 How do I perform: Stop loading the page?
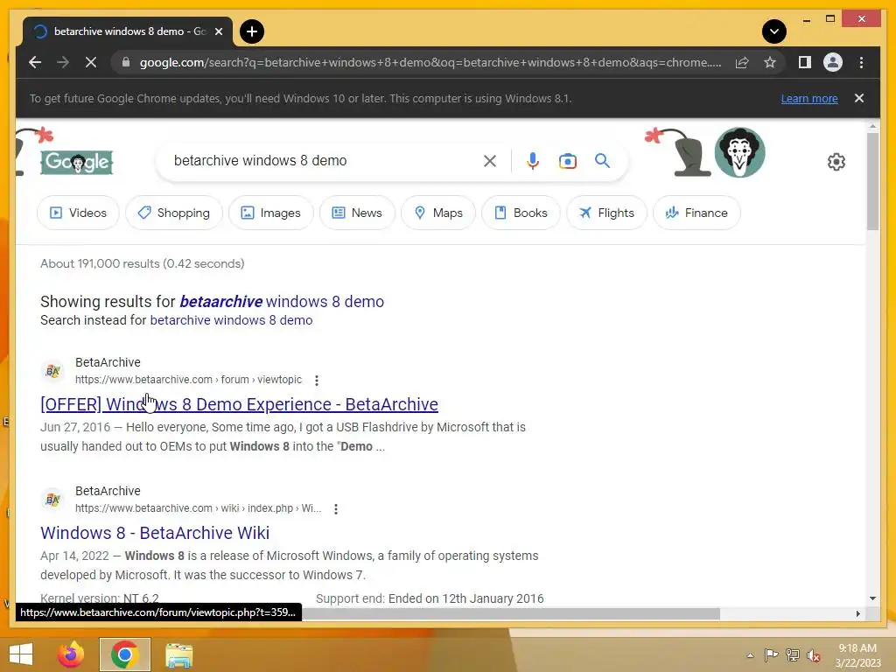[91, 62]
